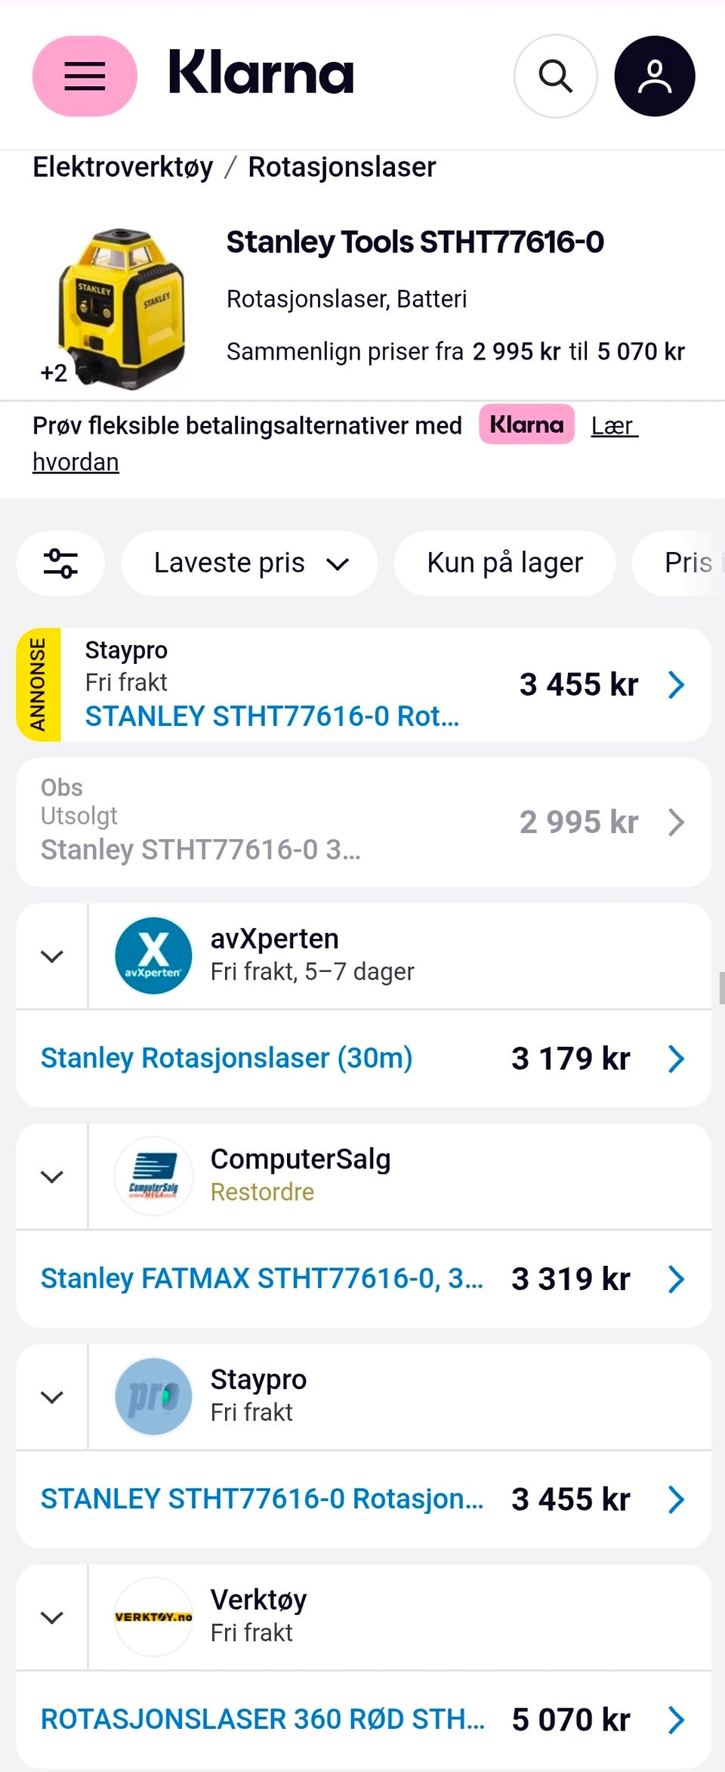Screen dimensions: 725x1772
Task: Toggle the Kun på lager filter
Action: point(504,563)
